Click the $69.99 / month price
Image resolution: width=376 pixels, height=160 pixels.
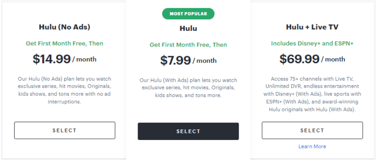coord(312,59)
